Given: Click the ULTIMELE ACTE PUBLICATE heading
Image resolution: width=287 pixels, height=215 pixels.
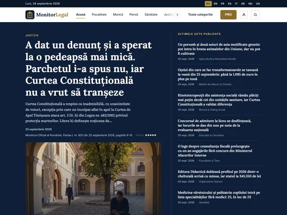Looking at the screenshot, I should [x=199, y=34].
